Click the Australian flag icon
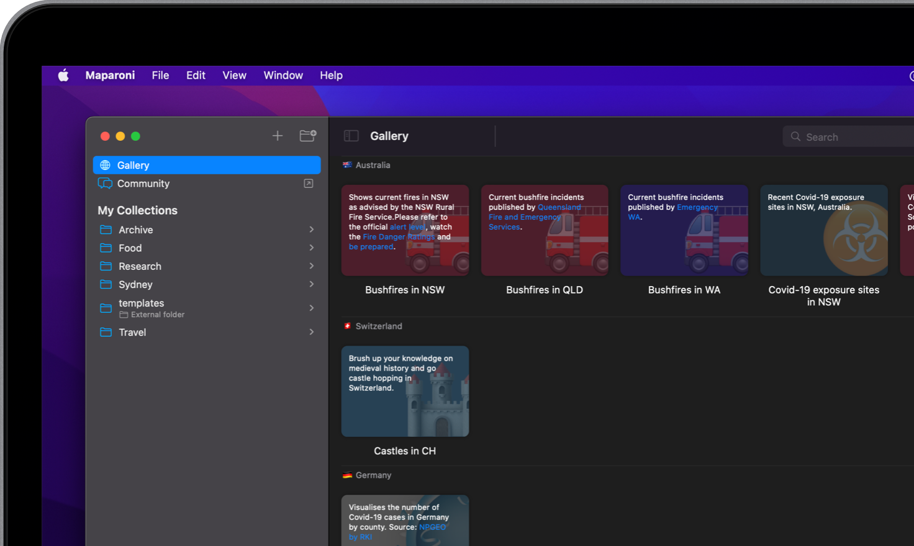914x546 pixels. (347, 165)
